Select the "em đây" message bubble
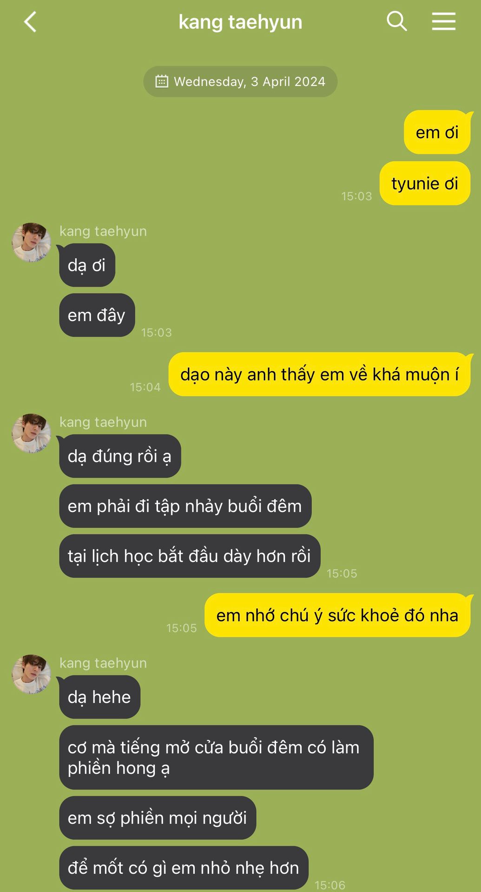The height and width of the screenshot is (892, 481). pyautogui.click(x=97, y=315)
